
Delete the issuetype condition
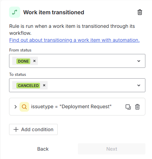click(137, 107)
